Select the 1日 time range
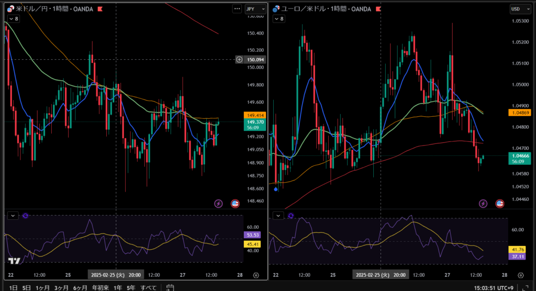This screenshot has width=536, height=291. tap(14, 287)
